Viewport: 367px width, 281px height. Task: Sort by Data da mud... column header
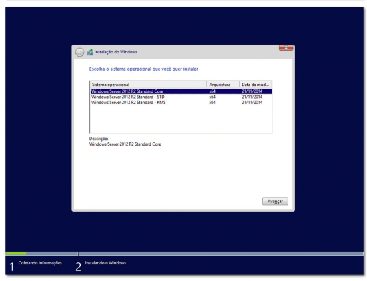pos(256,85)
